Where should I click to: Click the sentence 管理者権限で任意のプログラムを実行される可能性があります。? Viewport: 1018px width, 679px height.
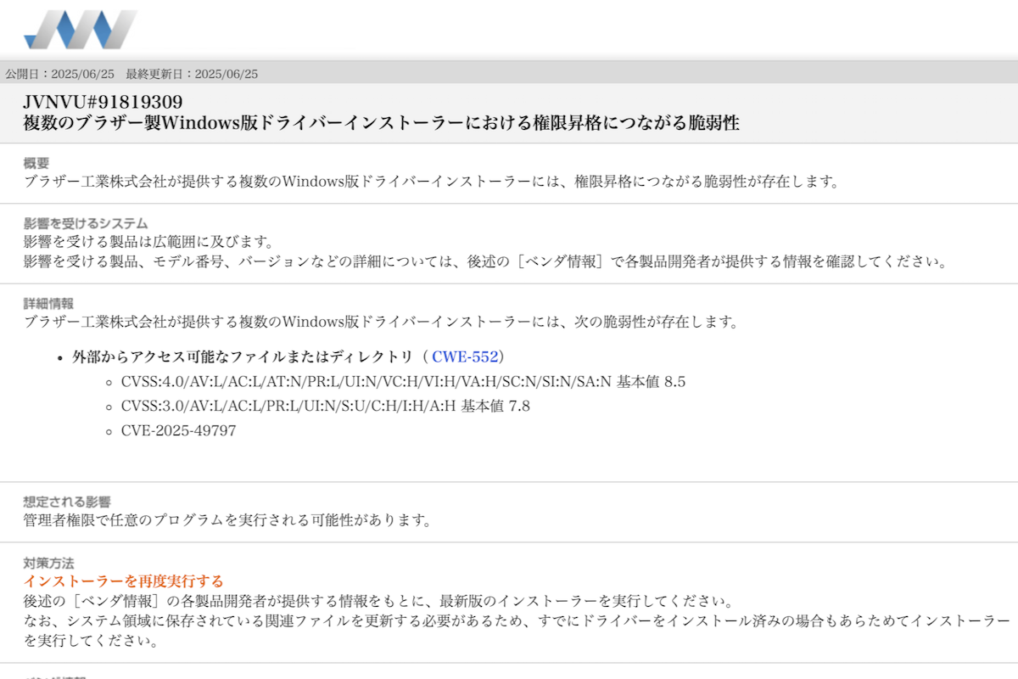point(227,520)
